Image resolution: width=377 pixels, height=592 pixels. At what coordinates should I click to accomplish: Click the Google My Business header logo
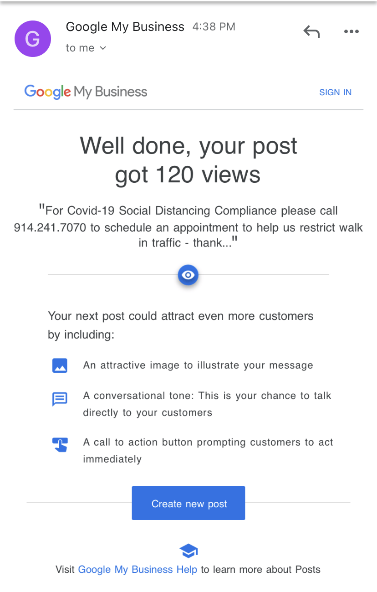(x=86, y=92)
